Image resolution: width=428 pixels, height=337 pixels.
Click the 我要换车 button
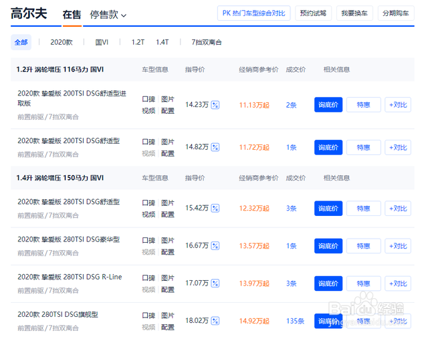[354, 13]
